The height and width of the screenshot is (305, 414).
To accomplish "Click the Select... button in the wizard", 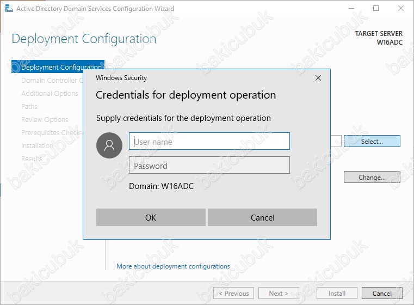I will coord(372,141).
